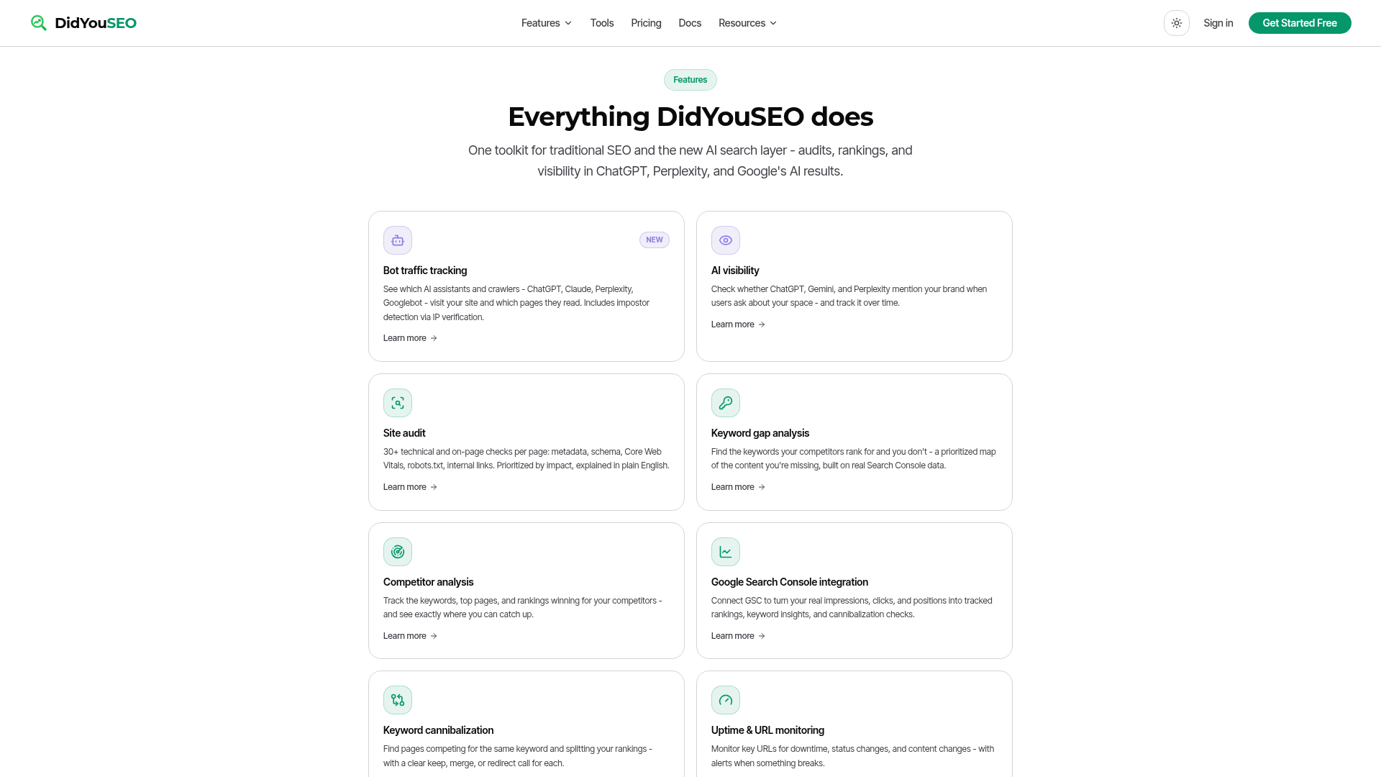Open Learn more for Competitor analysis
Viewport: 1381px width, 777px height.
[410, 636]
